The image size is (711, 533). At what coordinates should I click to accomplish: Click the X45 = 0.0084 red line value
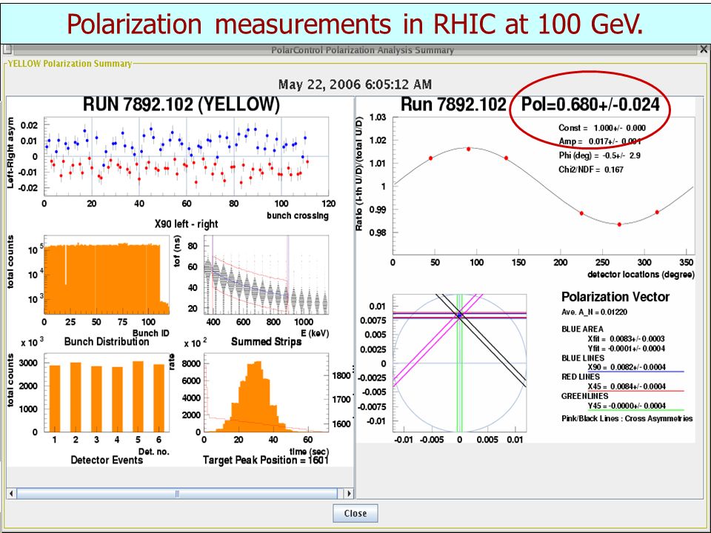coord(627,386)
